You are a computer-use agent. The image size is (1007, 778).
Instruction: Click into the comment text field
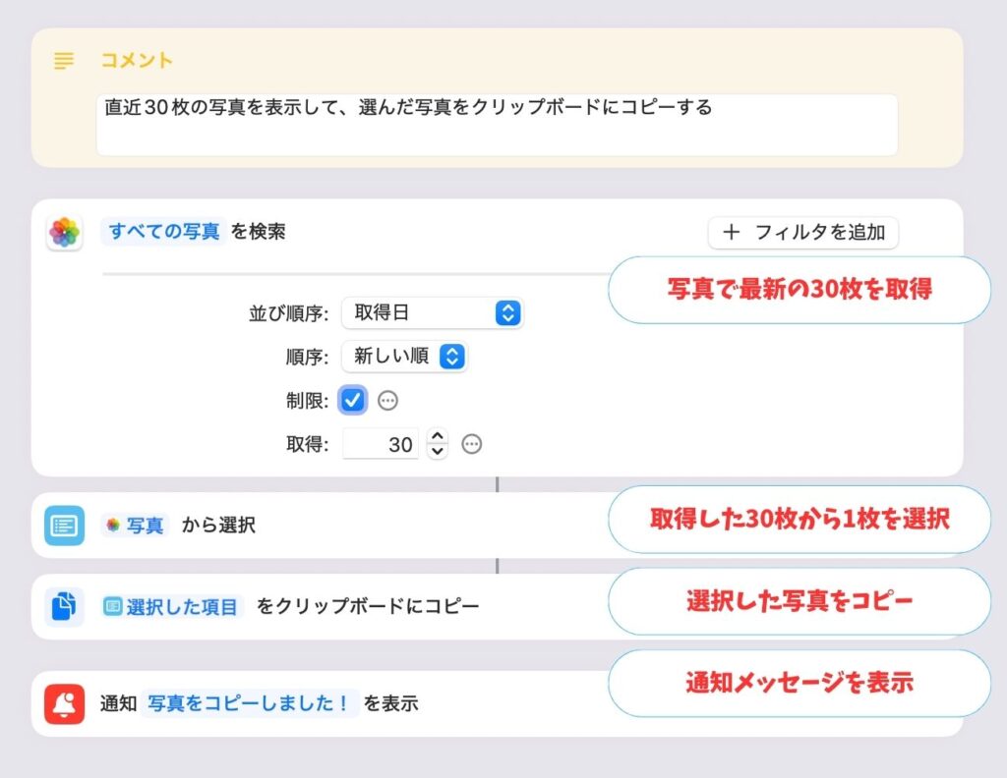497,125
